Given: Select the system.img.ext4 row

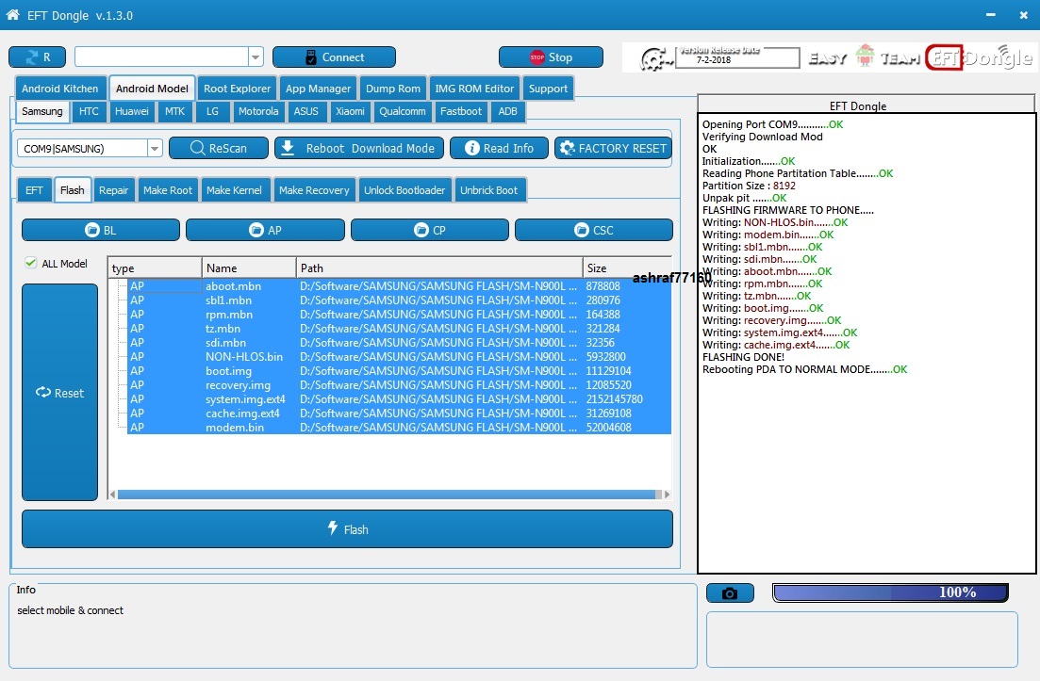Looking at the screenshot, I should coord(399,398).
